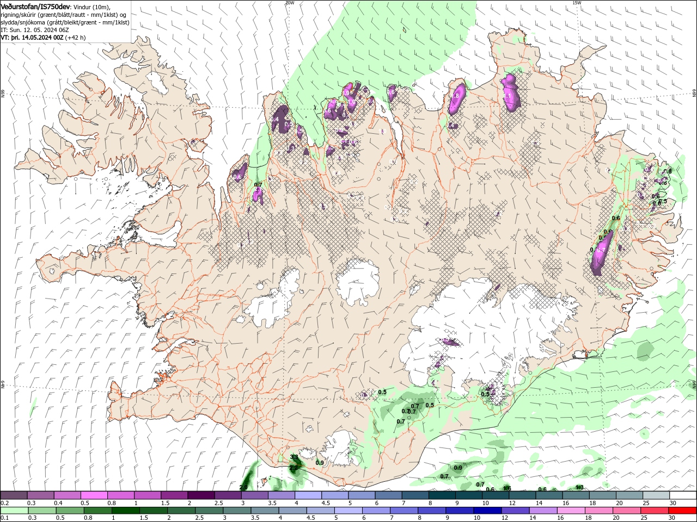Pick the light pink 16 swatch in the lower rain legend
The image size is (697, 522).
coord(571,511)
